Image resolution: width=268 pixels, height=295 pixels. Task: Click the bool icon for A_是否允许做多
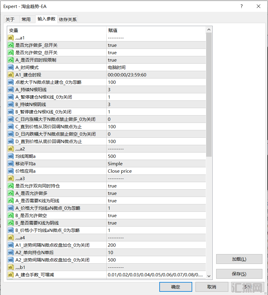click(x=11, y=193)
